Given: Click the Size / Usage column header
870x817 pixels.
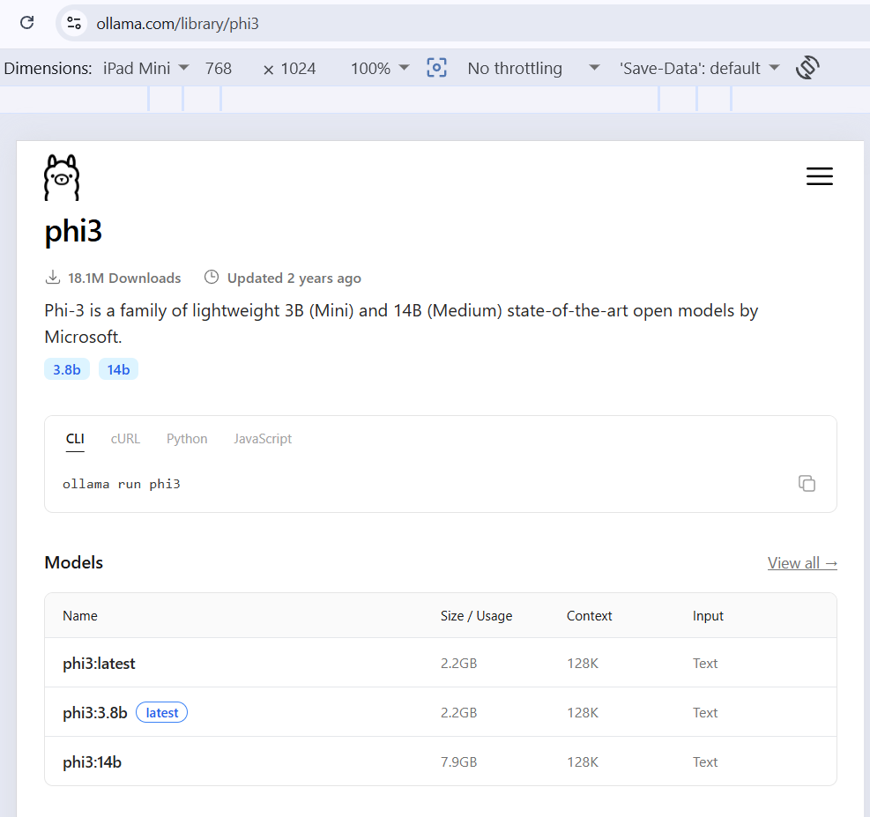Looking at the screenshot, I should point(477,616).
